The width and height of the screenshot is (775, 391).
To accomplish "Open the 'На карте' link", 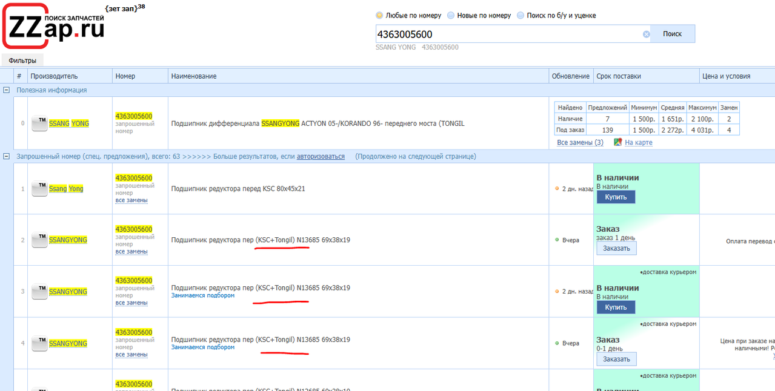I will [639, 142].
